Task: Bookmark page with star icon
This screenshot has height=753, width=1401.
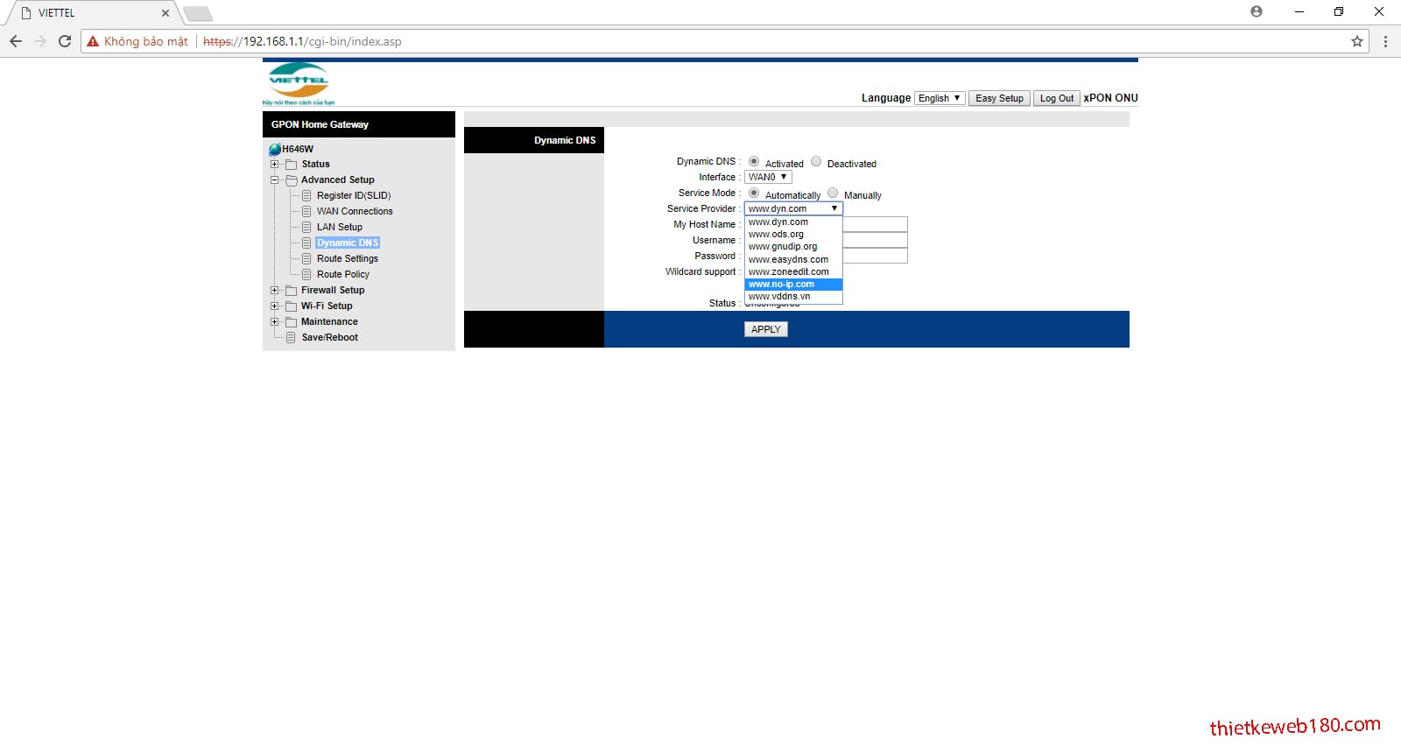Action: tap(1357, 41)
